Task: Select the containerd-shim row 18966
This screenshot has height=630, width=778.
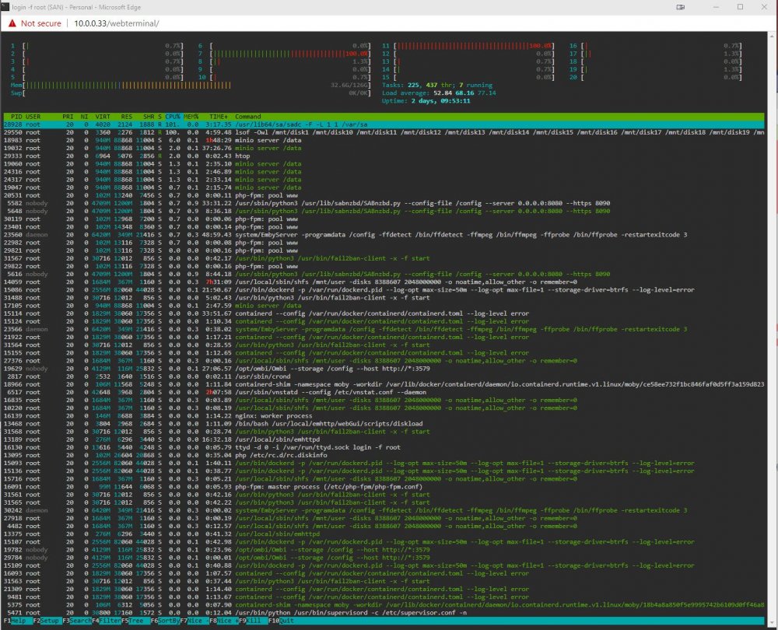Action: (x=384, y=384)
